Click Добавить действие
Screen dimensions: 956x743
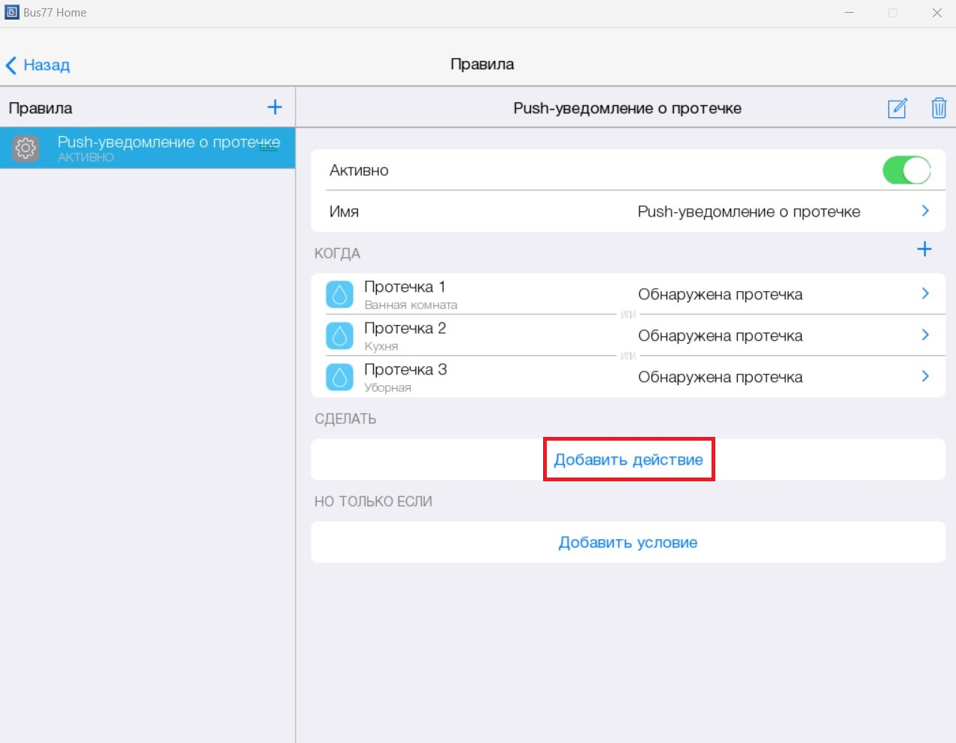628,459
